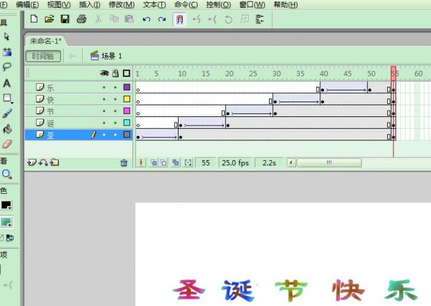
Task: Open the 修改(M) menu
Action: tap(121, 5)
